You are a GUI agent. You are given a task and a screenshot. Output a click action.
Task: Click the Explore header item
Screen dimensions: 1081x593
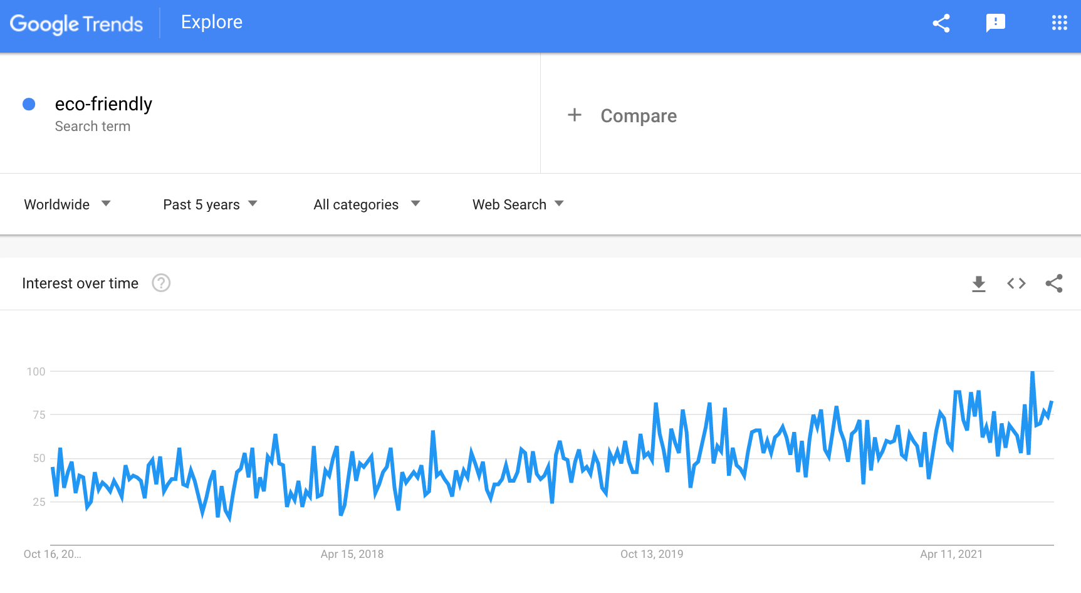click(211, 23)
